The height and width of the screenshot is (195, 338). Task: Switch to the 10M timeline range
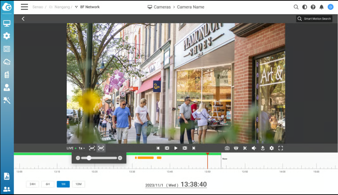(78, 184)
